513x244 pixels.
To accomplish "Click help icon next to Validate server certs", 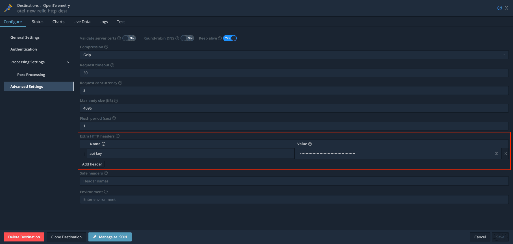I will click(x=119, y=38).
